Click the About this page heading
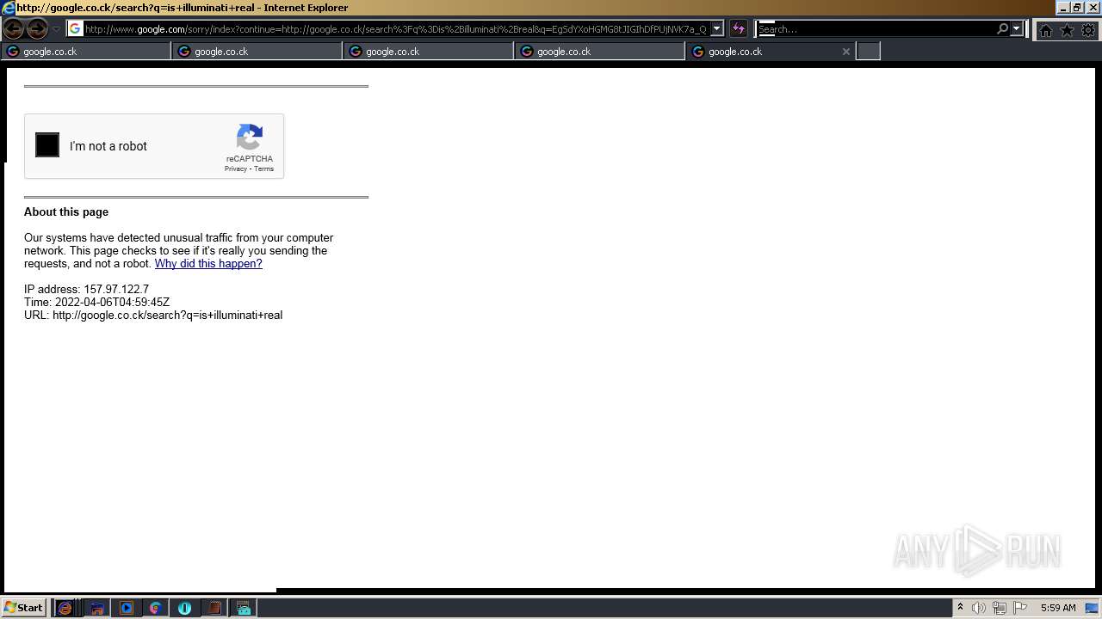The image size is (1102, 619). click(x=66, y=212)
